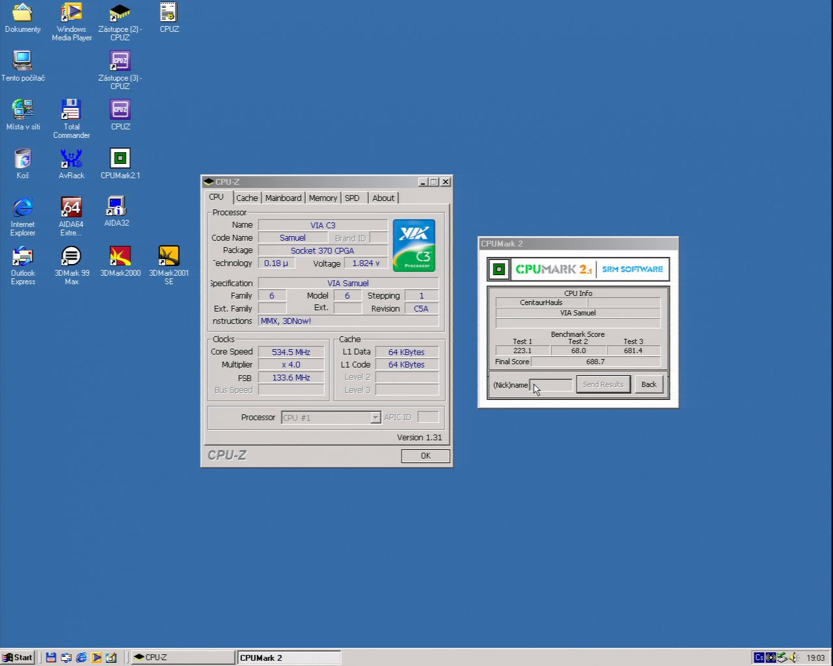Click the Voltage 1.824 v value
This screenshot has width=833, height=666.
[x=366, y=263]
